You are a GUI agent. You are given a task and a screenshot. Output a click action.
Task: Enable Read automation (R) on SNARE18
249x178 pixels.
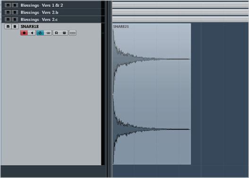click(x=56, y=33)
